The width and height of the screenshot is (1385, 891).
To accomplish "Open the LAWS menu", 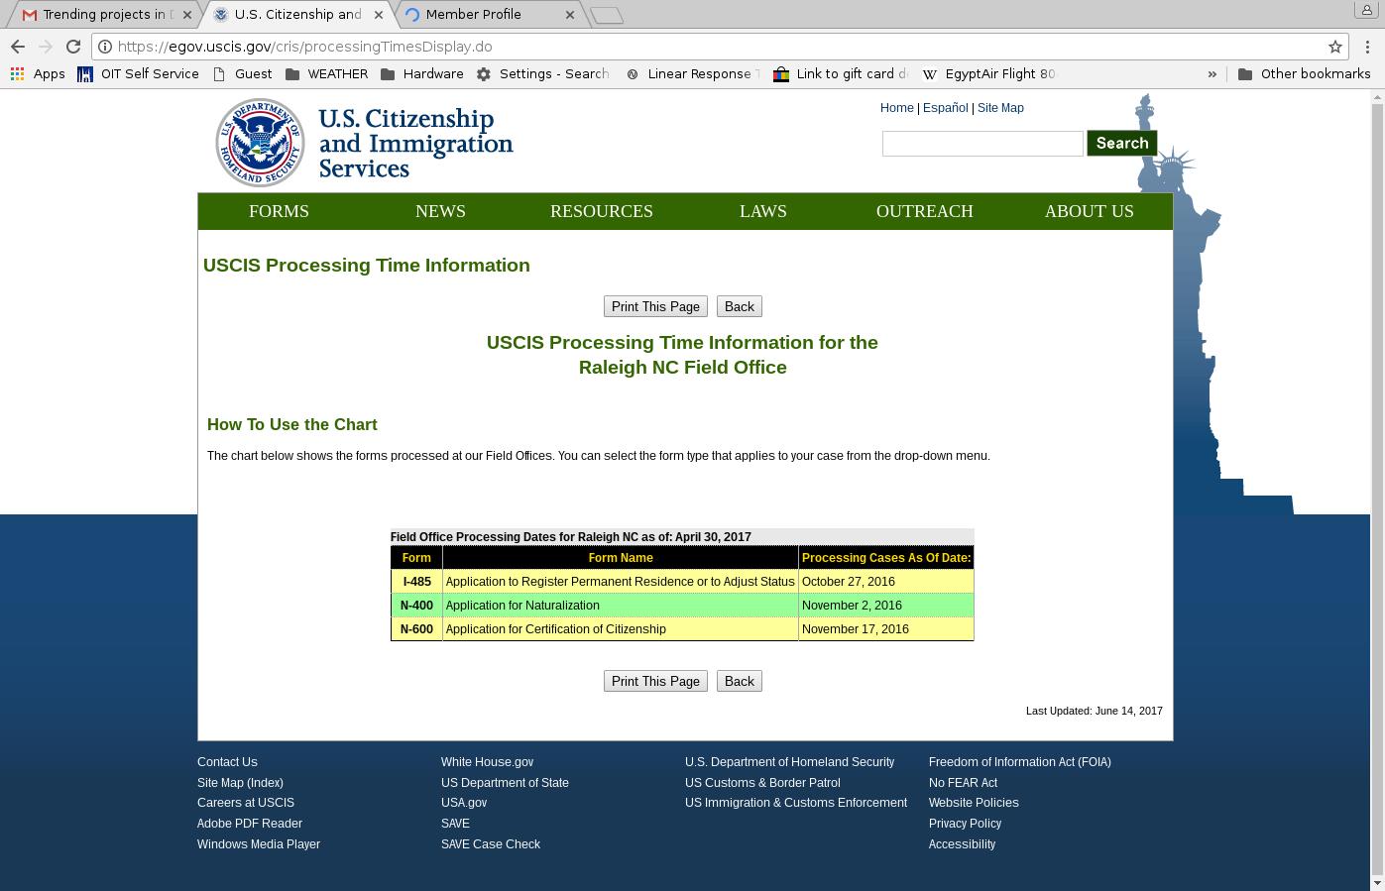I will (763, 211).
